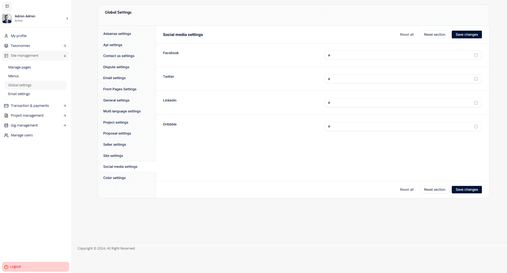Image resolution: width=507 pixels, height=273 pixels.
Task: Collapse the Site management section
Action: (x=65, y=56)
